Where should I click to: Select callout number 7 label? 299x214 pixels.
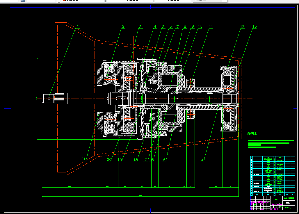pyautogui.click(x=177, y=26)
